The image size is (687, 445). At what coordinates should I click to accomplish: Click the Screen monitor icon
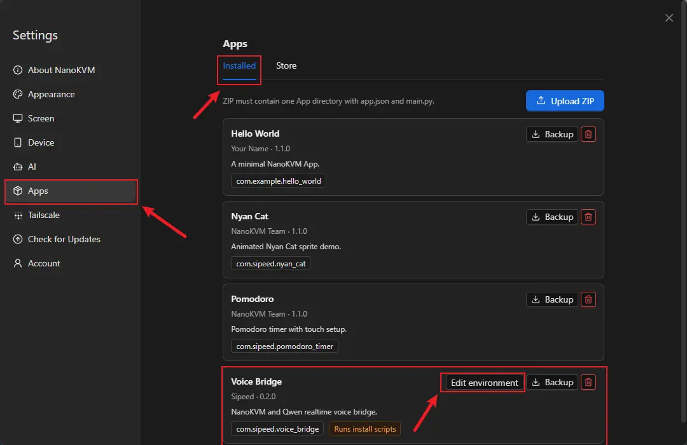coord(18,118)
